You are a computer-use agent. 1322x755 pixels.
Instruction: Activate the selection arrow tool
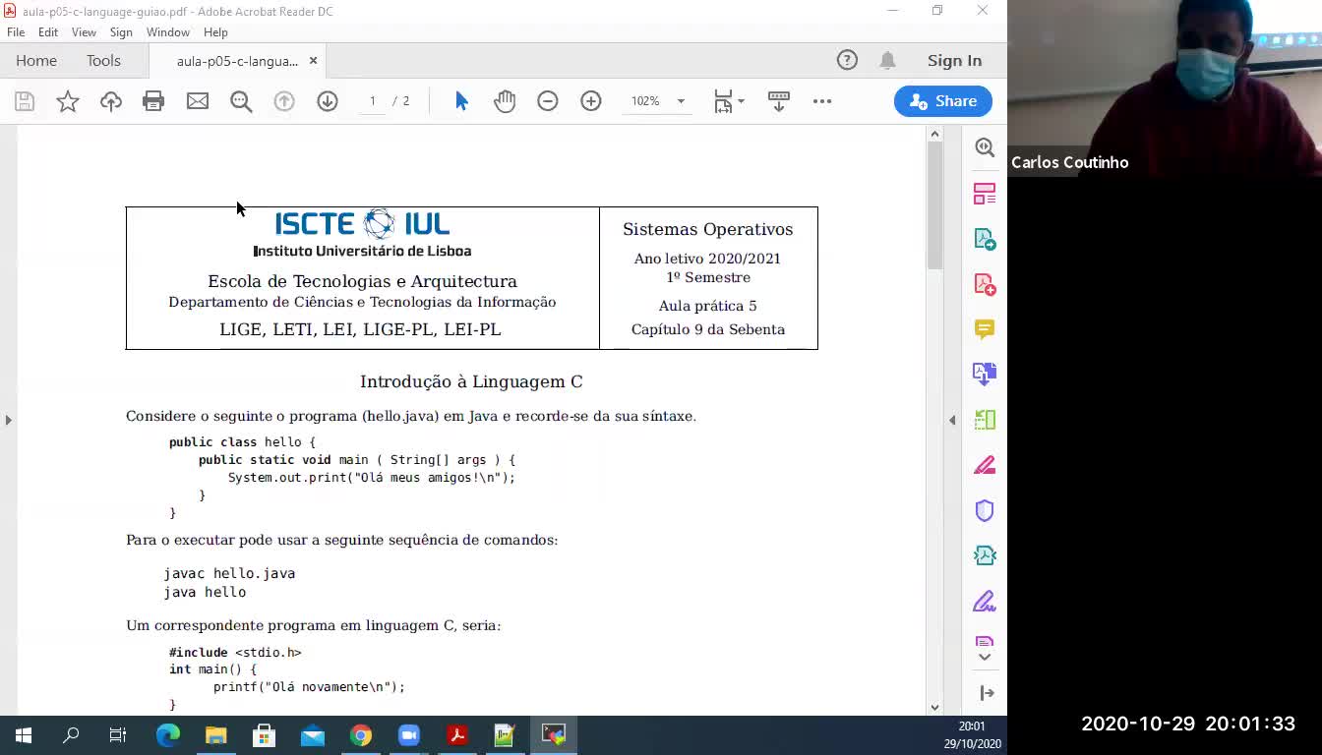(461, 101)
